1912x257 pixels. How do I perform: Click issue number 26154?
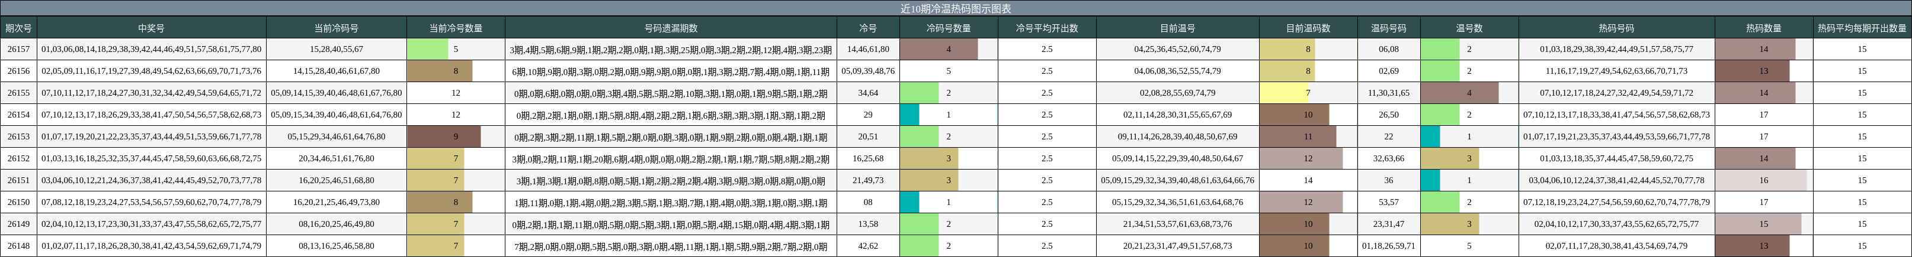click(x=18, y=115)
